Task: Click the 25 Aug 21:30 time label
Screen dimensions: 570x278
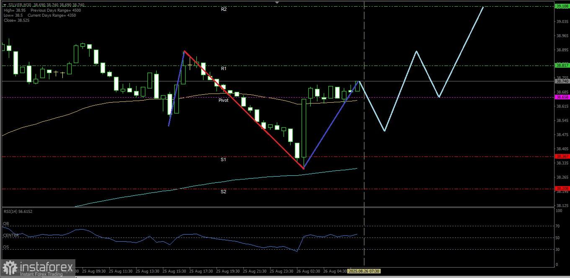Action: [255, 271]
